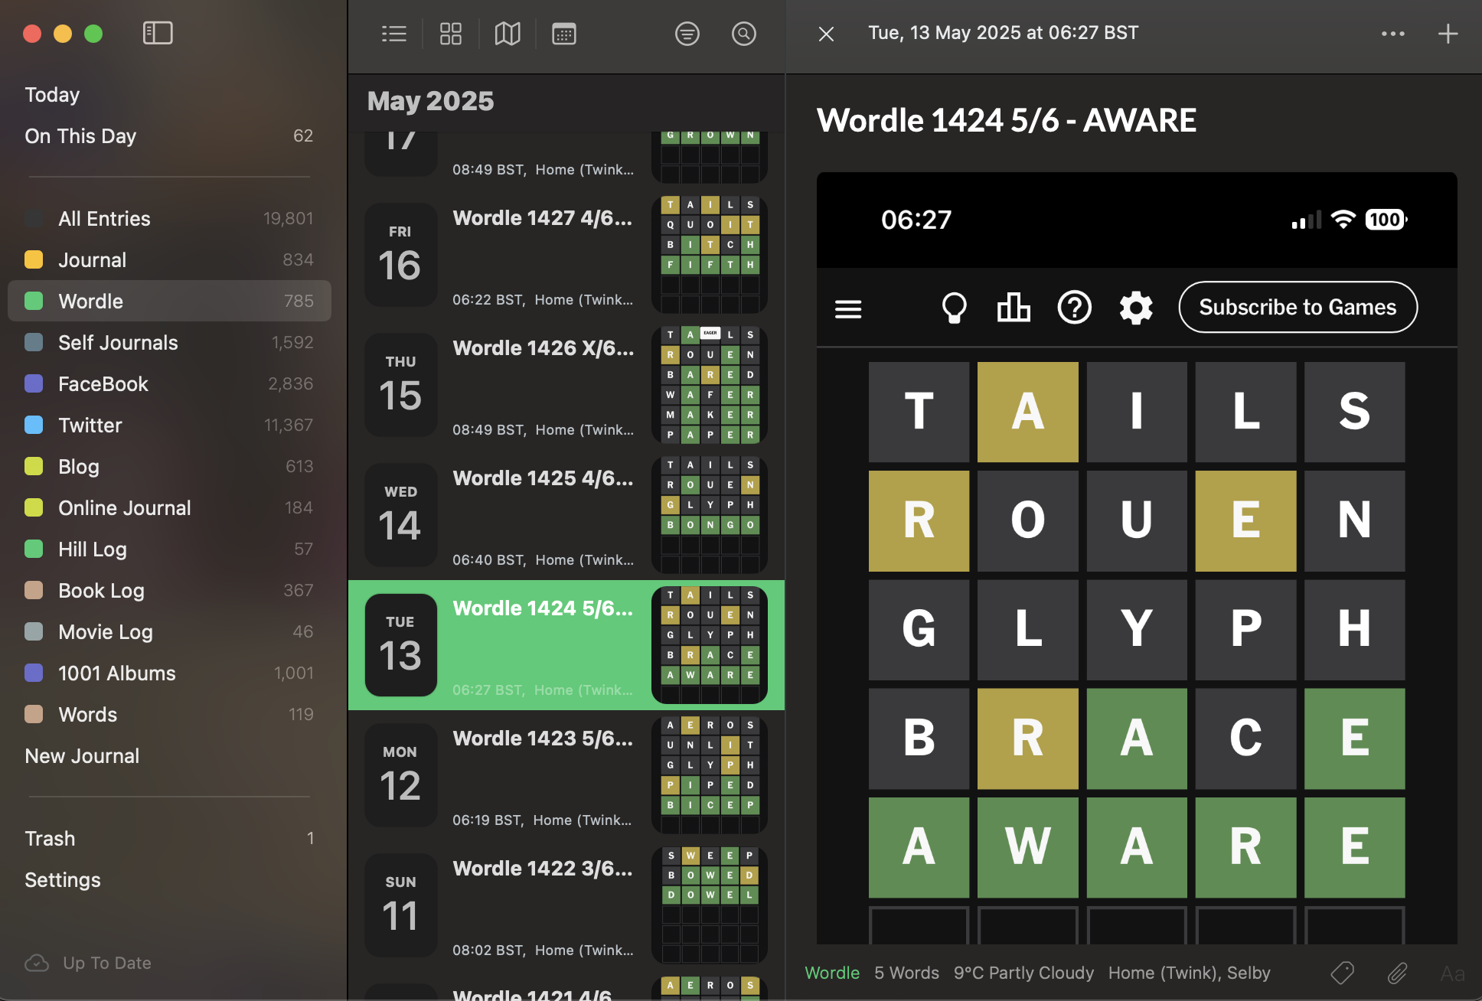1482x1001 pixels.
Task: Open On This Day section
Action: pyautogui.click(x=80, y=135)
